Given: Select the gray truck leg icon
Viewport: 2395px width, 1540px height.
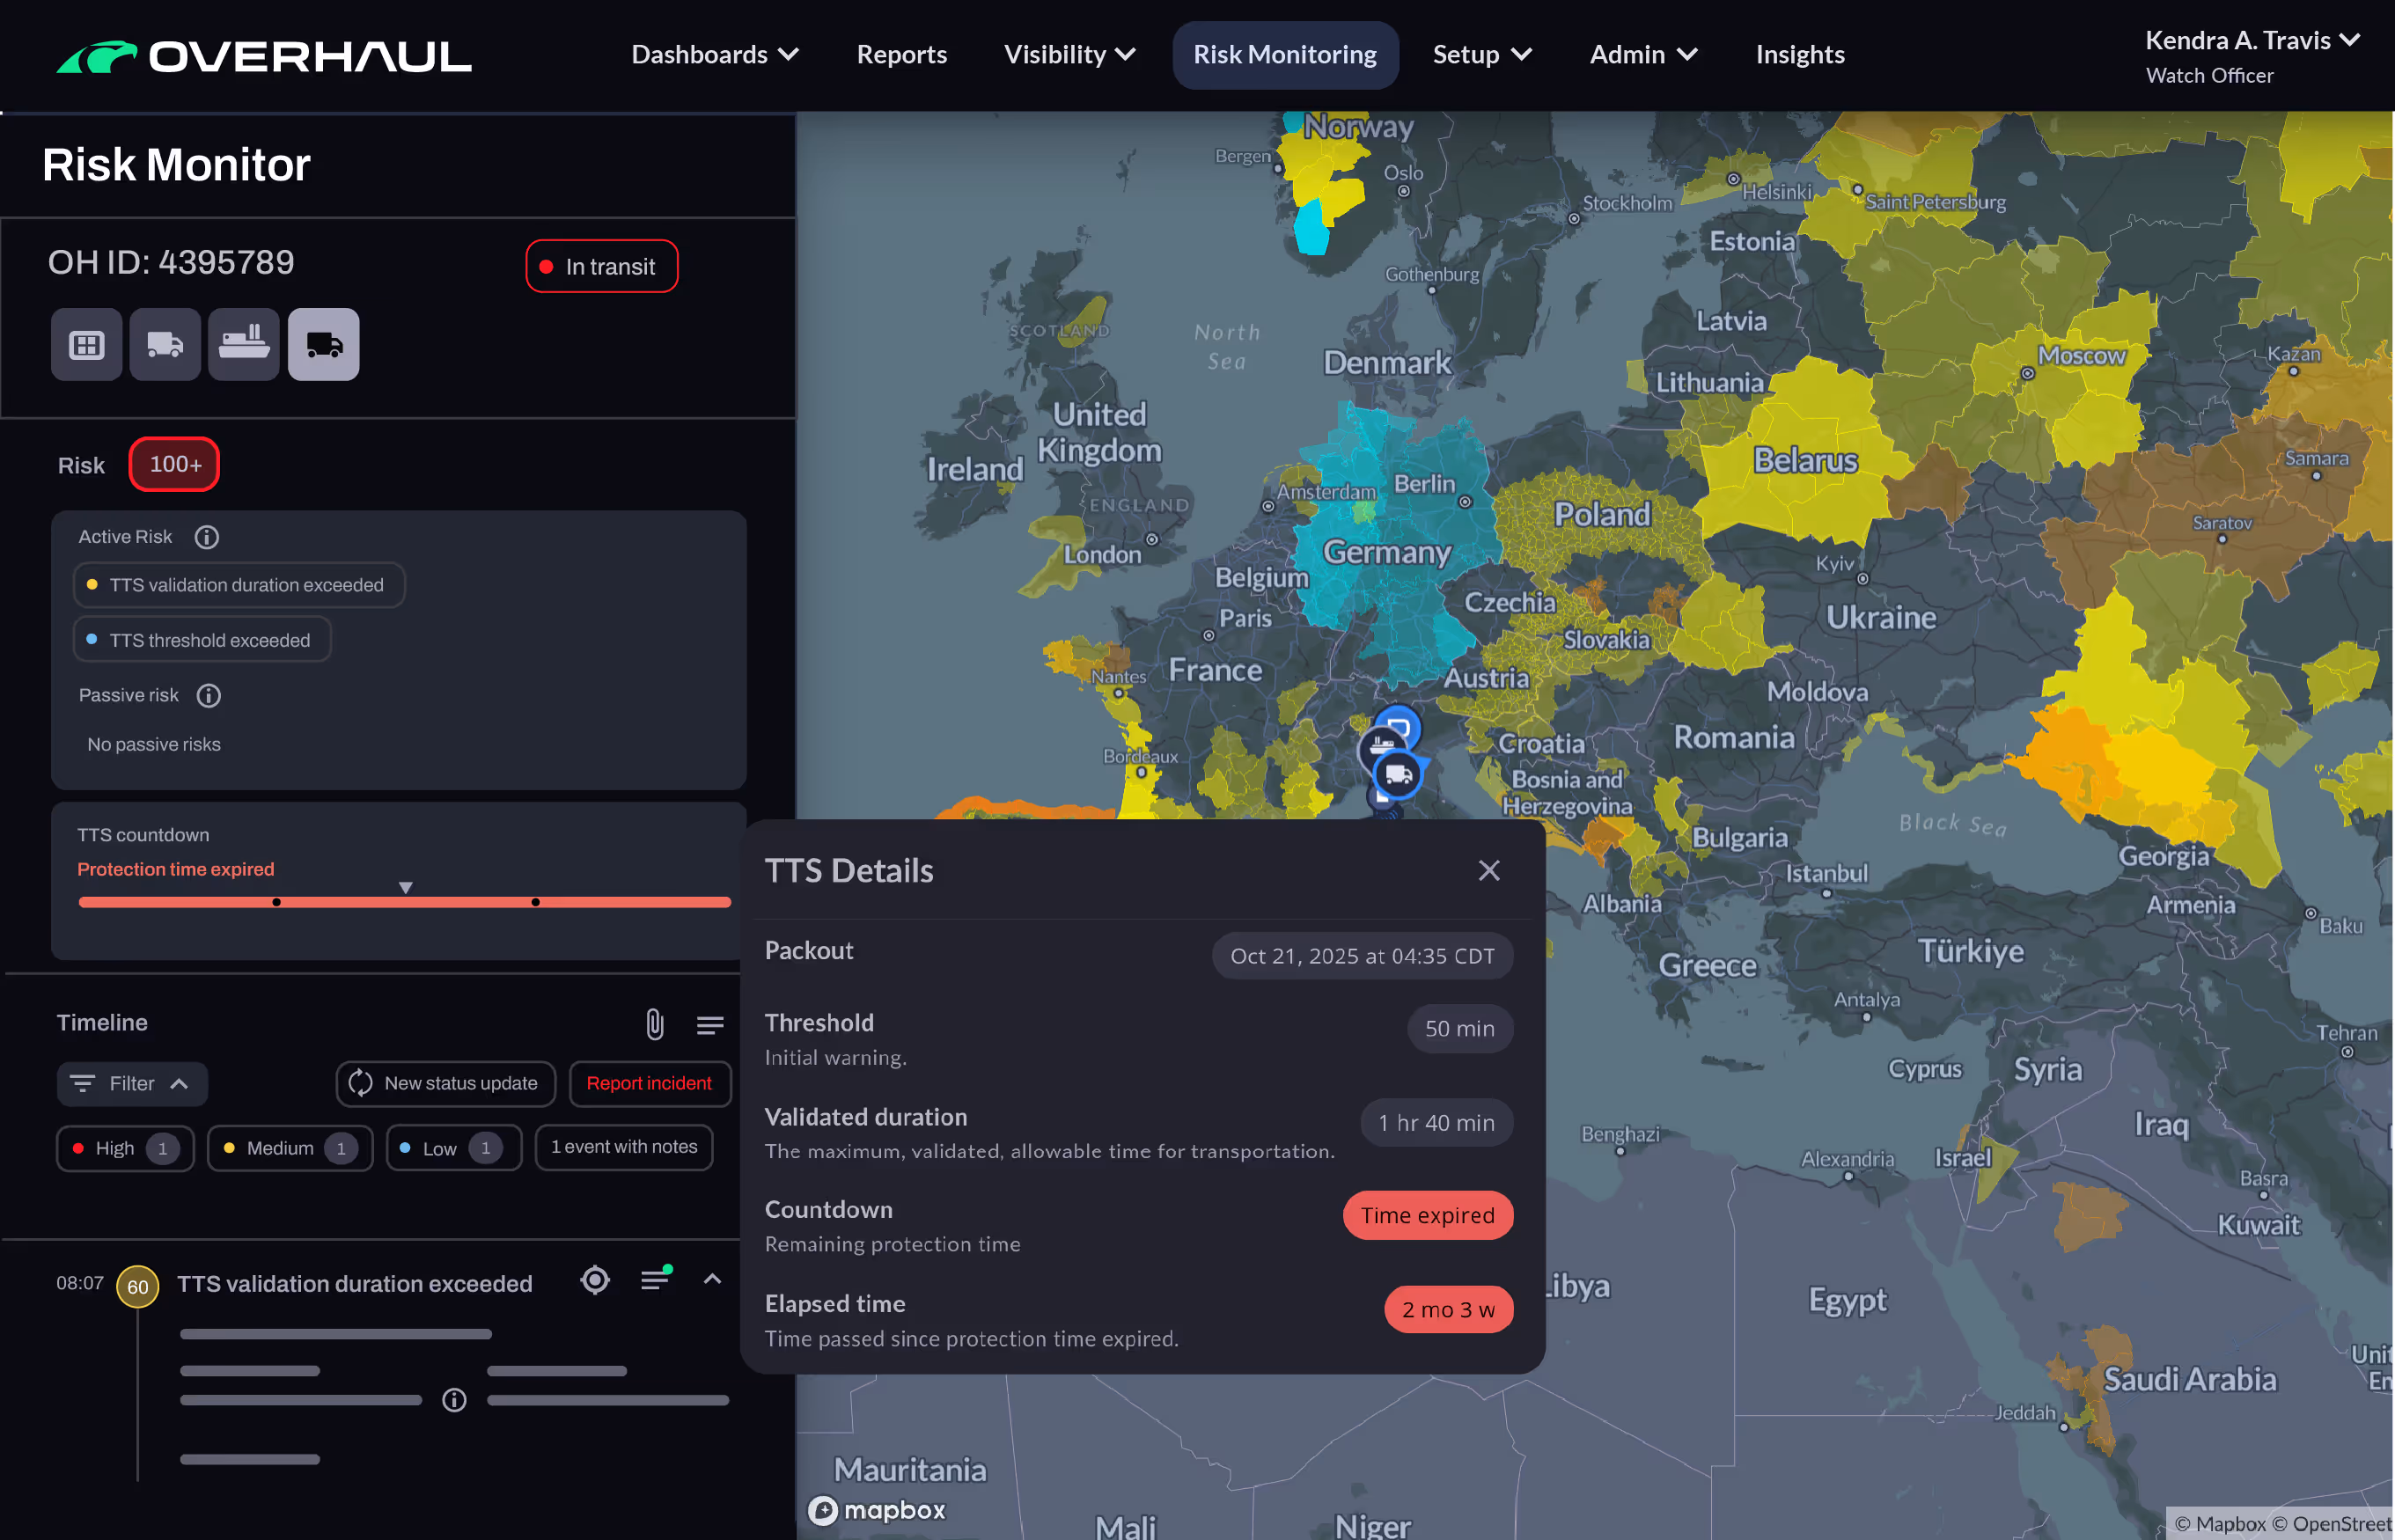Looking at the screenshot, I should point(165,345).
